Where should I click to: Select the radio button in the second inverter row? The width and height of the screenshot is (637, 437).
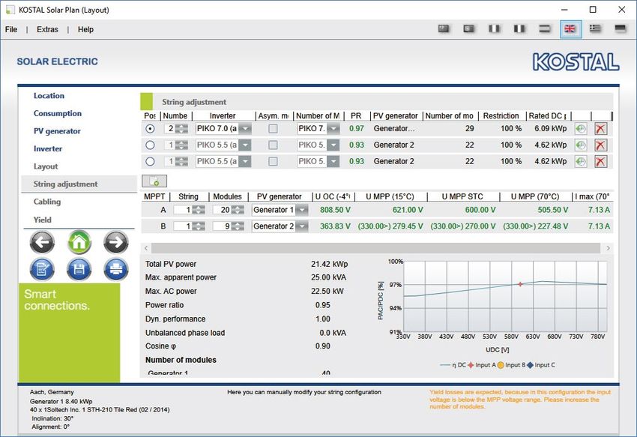tap(150, 145)
